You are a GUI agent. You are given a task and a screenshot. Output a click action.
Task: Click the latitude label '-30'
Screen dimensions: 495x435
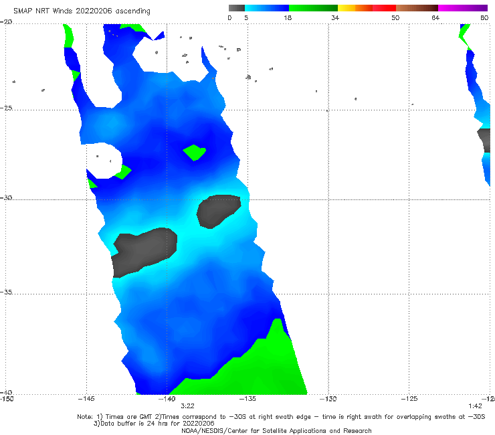click(x=6, y=197)
